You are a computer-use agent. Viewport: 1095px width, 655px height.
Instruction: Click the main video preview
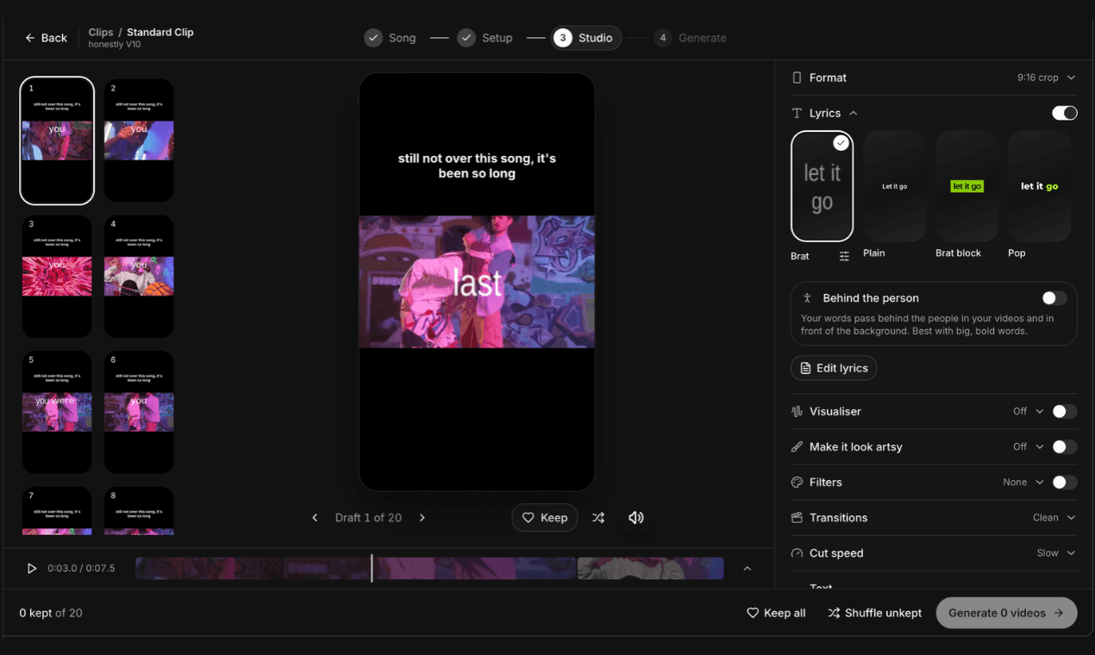477,282
